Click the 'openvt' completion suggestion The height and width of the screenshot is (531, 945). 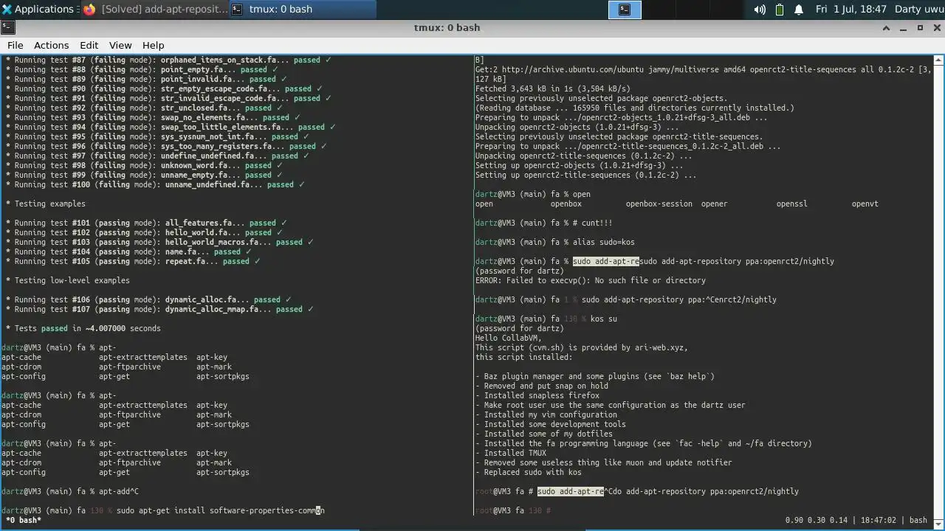point(865,204)
